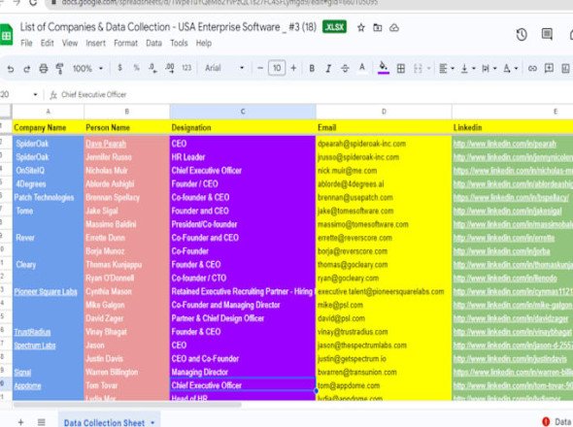573x427 pixels.
Task: Move document with folder icon
Action: 378,27
